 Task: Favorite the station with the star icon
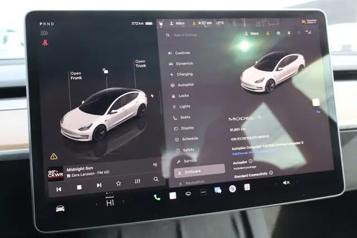coord(118,183)
